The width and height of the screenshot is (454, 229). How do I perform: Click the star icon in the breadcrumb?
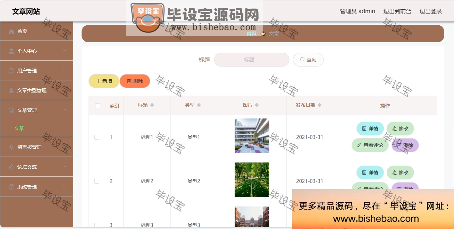[263, 34]
